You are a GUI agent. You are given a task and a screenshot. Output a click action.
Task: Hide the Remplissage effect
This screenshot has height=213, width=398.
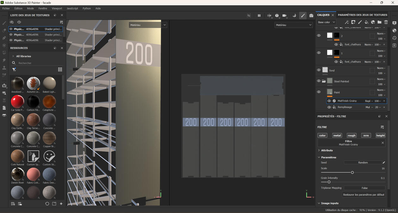coord(329,107)
